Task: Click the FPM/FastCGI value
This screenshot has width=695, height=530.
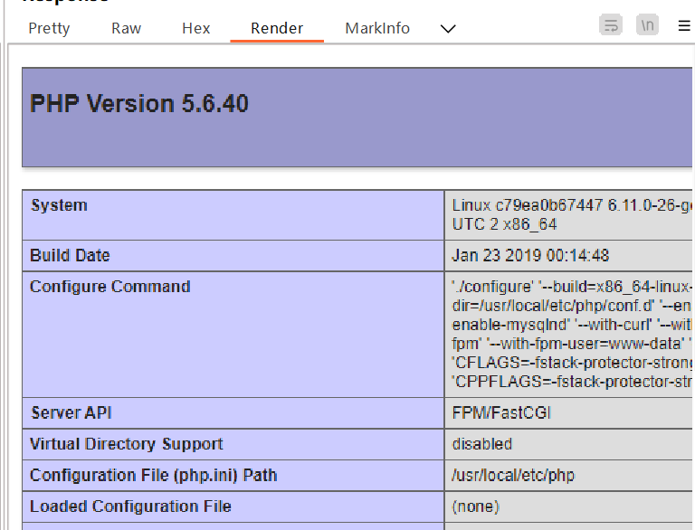Action: point(501,412)
